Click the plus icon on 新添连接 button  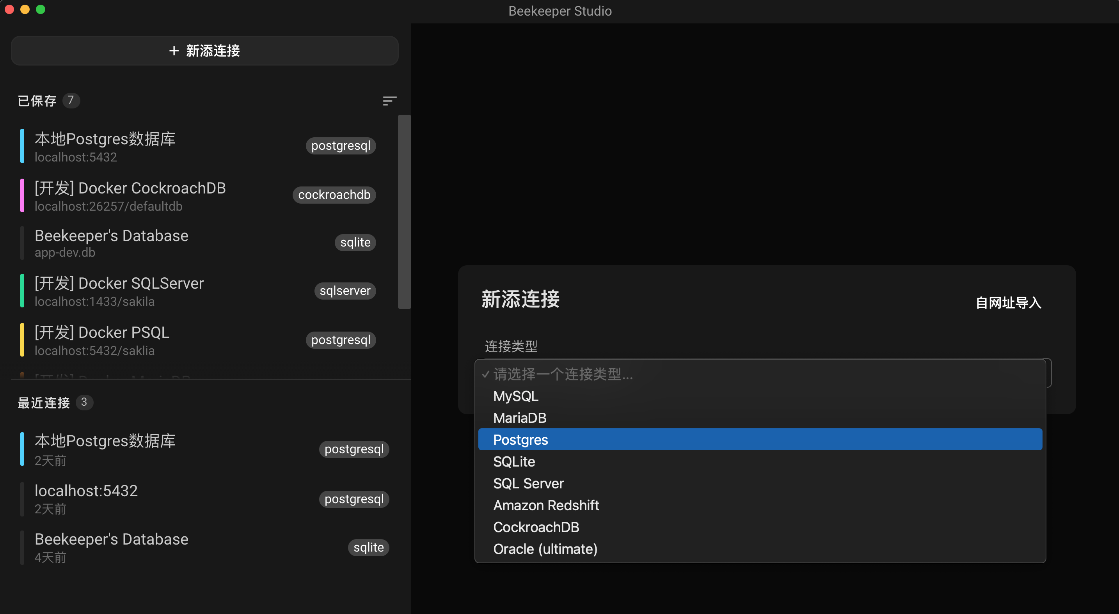[174, 51]
